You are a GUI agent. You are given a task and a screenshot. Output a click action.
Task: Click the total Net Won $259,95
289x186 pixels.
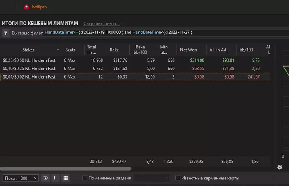point(196,162)
